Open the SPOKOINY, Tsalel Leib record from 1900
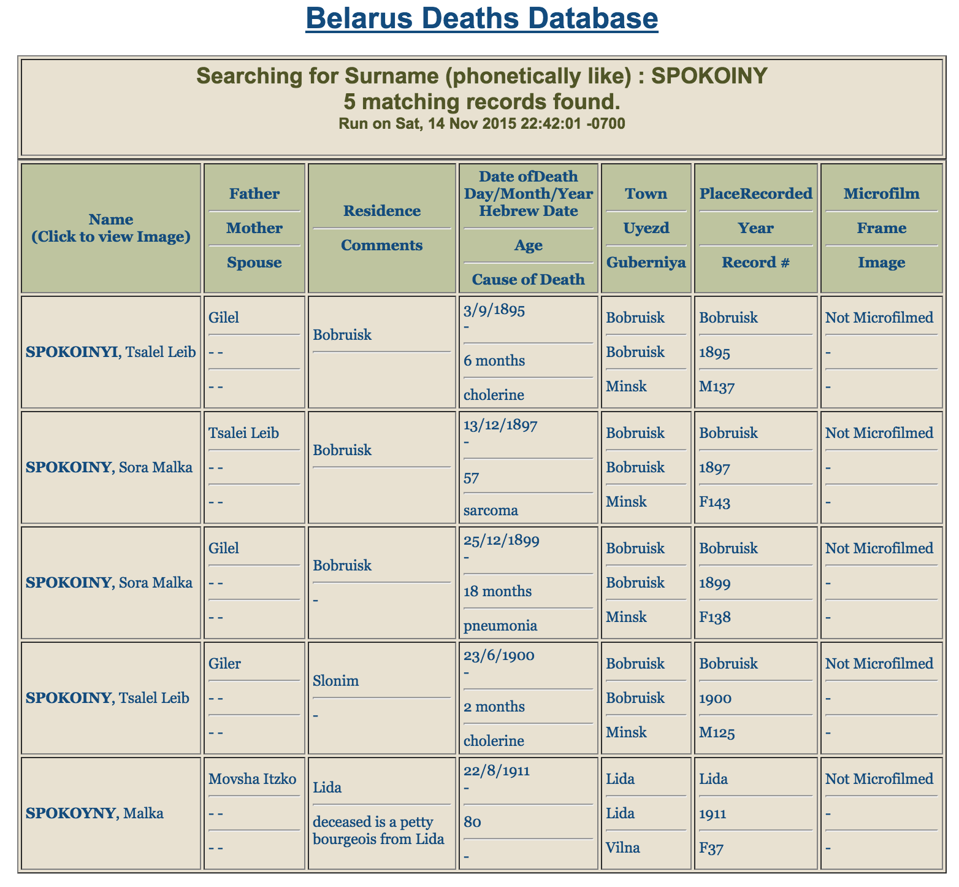This screenshot has height=887, width=959. click(107, 698)
